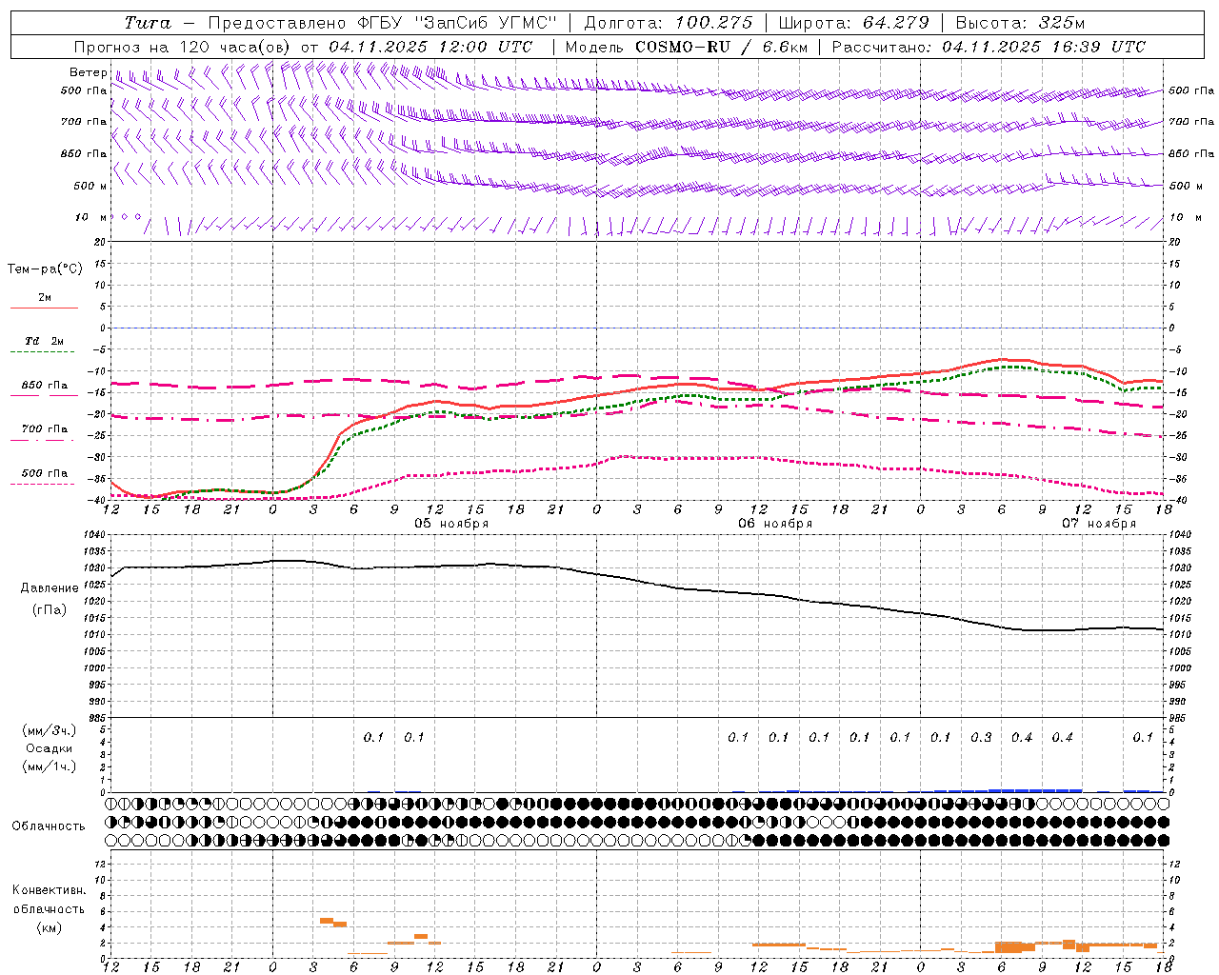The width and height of the screenshot is (1219, 975).
Task: Click the "20" temperature axis label on left
Action: coord(101,242)
